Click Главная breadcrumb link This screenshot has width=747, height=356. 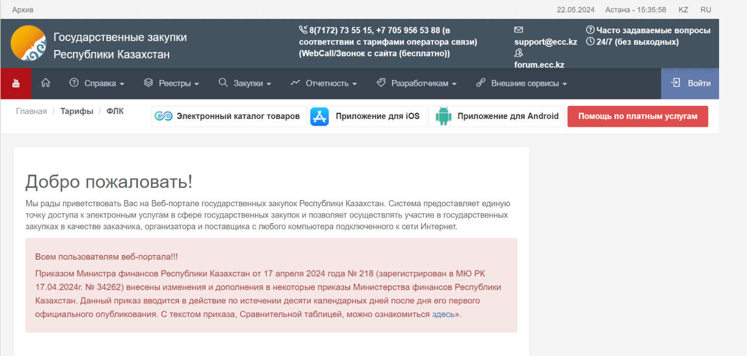(x=31, y=111)
